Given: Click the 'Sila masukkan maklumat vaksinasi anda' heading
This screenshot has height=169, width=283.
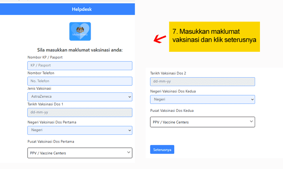Looking at the screenshot, I should click(x=80, y=50).
